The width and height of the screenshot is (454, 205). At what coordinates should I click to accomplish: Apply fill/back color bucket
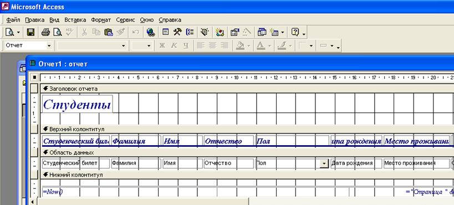pyautogui.click(x=240, y=45)
